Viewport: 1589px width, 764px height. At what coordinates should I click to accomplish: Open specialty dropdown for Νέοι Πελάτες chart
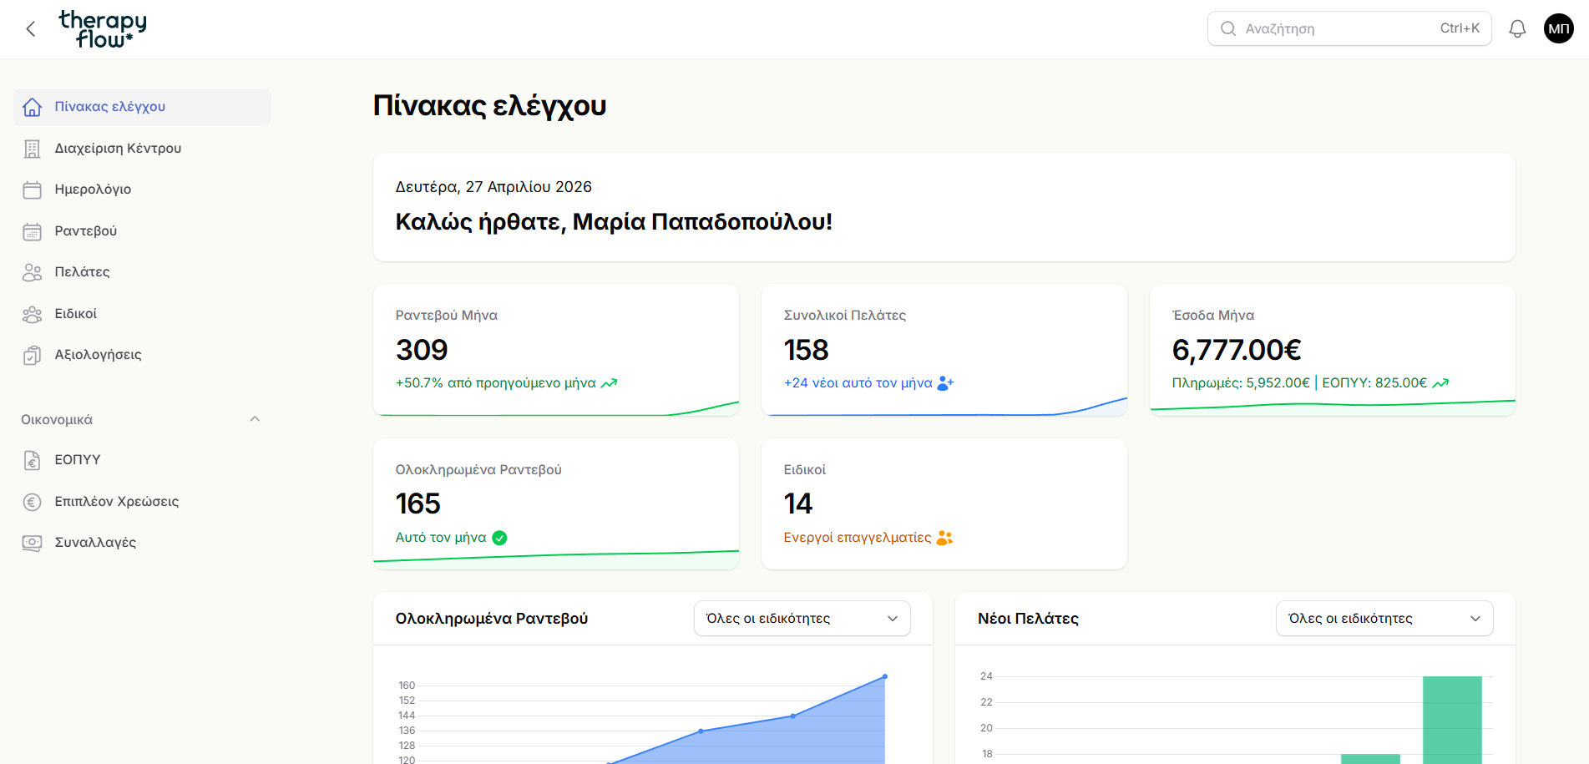(x=1384, y=619)
